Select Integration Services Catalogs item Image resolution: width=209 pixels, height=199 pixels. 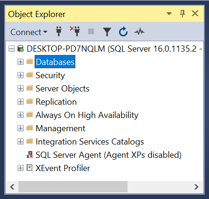90,142
